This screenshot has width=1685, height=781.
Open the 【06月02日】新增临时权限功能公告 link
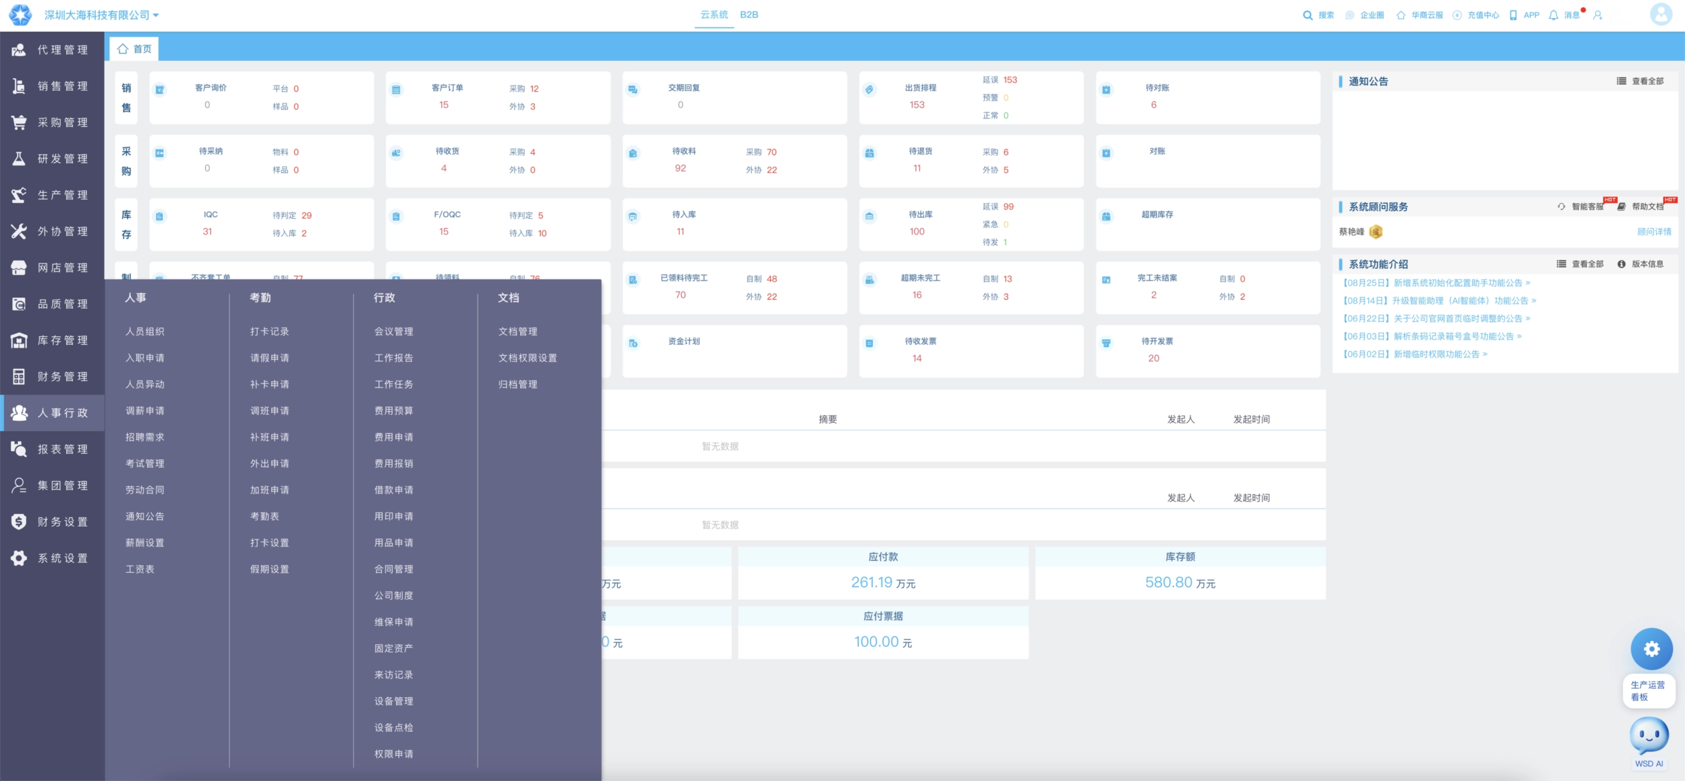(x=1415, y=355)
